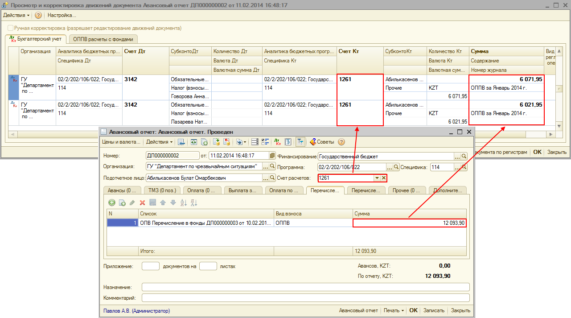
Task: Click the Дт/Кт postings icon in the toolbar
Action: tap(278, 142)
